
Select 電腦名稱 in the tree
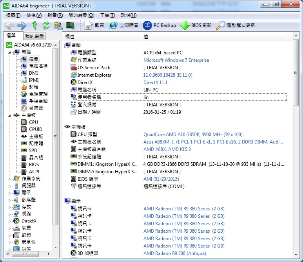(x=38, y=66)
